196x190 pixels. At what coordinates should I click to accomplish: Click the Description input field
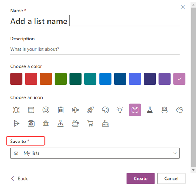tap(95, 49)
